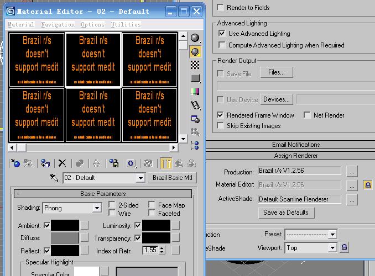Open Material Editor Options icon
The height and width of the screenshot is (276, 375).
(195, 119)
